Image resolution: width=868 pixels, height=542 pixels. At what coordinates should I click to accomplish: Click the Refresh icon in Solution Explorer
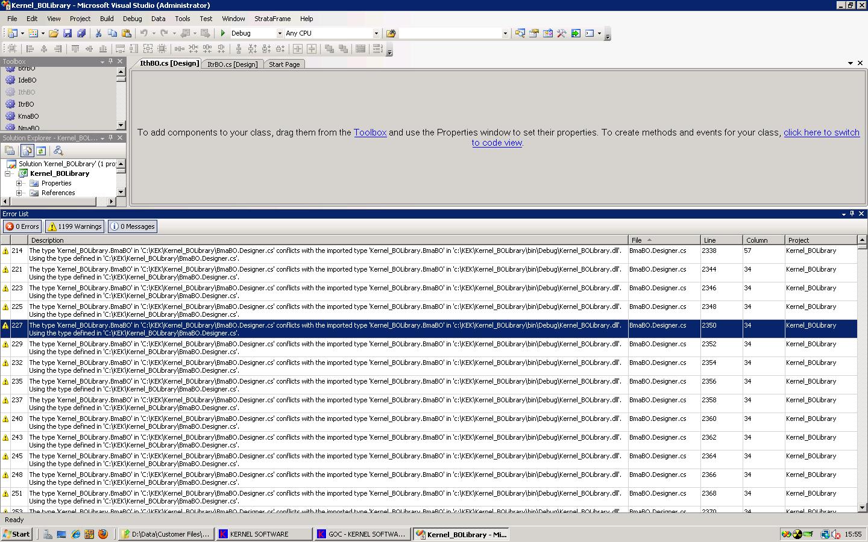coord(41,151)
